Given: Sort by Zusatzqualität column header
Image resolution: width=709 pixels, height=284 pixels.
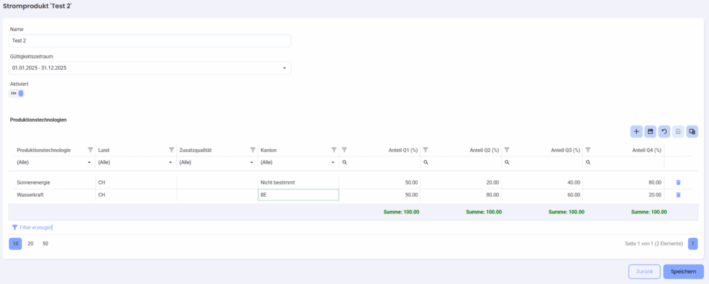Looking at the screenshot, I should [196, 150].
